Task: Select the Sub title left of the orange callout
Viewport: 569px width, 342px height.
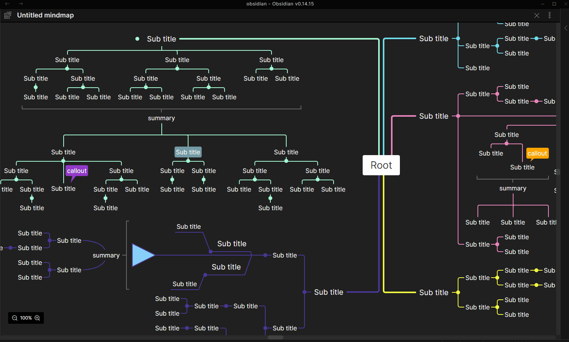Action: (x=491, y=153)
